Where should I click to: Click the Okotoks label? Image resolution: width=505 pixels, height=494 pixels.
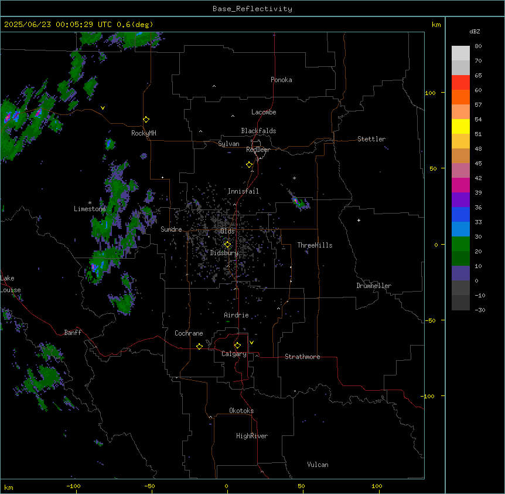click(241, 411)
